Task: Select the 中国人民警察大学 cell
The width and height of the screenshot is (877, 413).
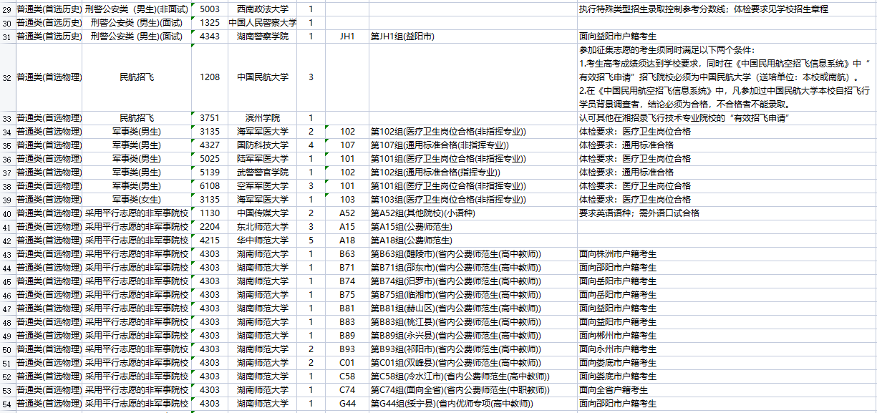Action: click(263, 23)
